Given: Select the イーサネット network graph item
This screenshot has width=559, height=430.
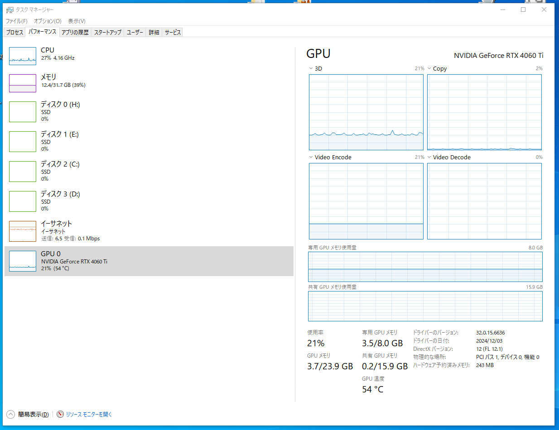Looking at the screenshot, I should 22,231.
